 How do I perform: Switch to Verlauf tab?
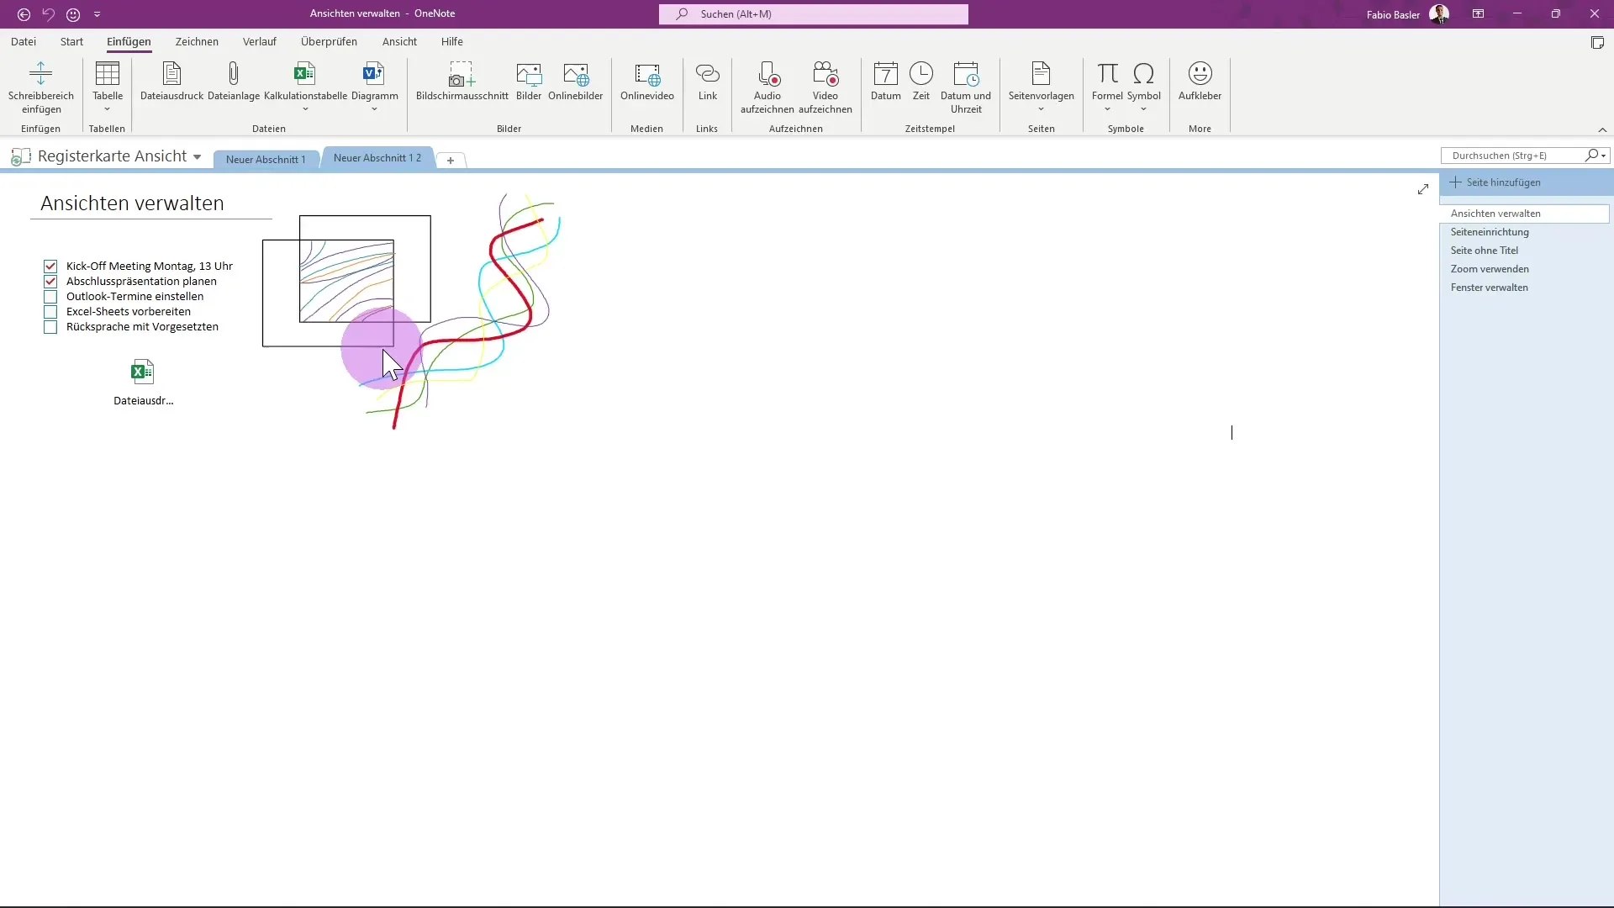pyautogui.click(x=259, y=41)
